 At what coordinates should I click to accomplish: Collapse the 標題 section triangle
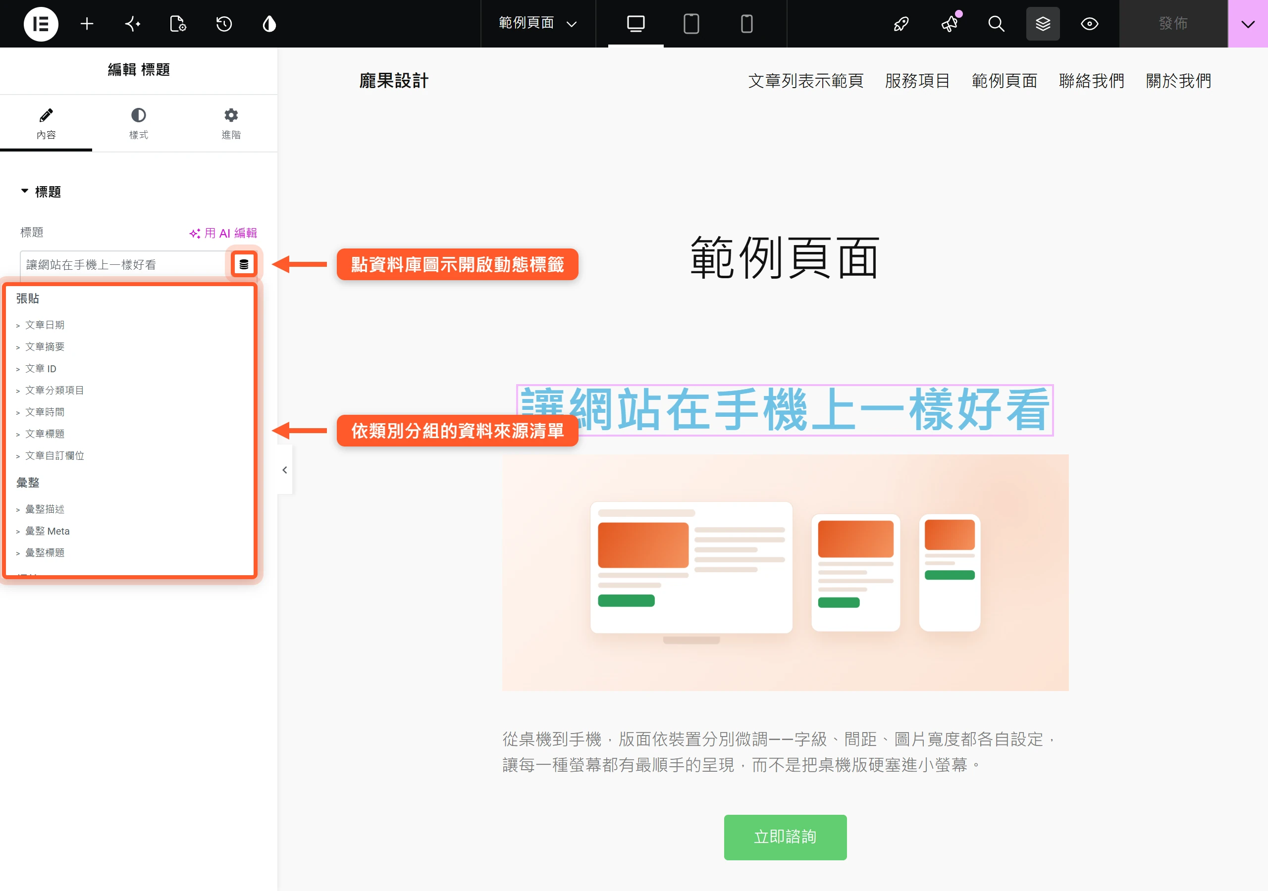tap(24, 191)
